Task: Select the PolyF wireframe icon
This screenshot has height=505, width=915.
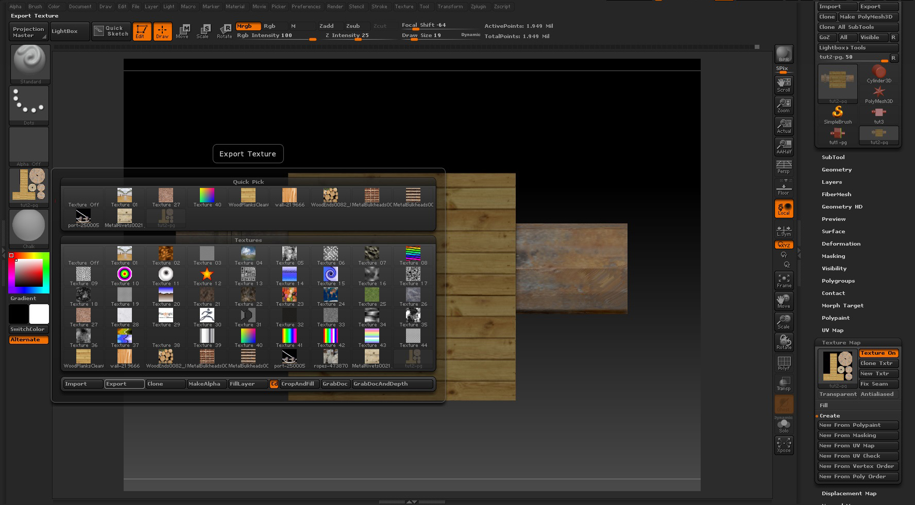Action: pos(784,363)
